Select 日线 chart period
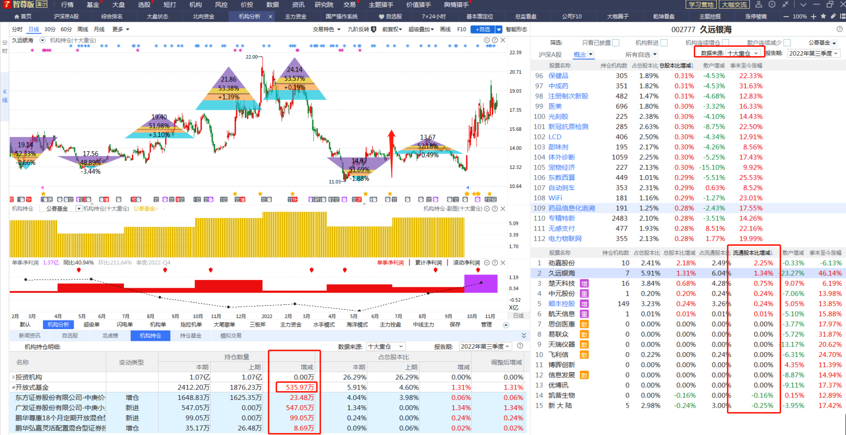846x435 pixels. tap(34, 29)
